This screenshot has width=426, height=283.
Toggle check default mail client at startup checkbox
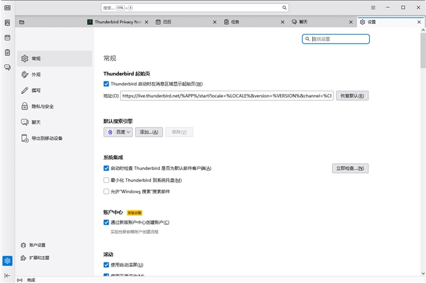point(106,168)
